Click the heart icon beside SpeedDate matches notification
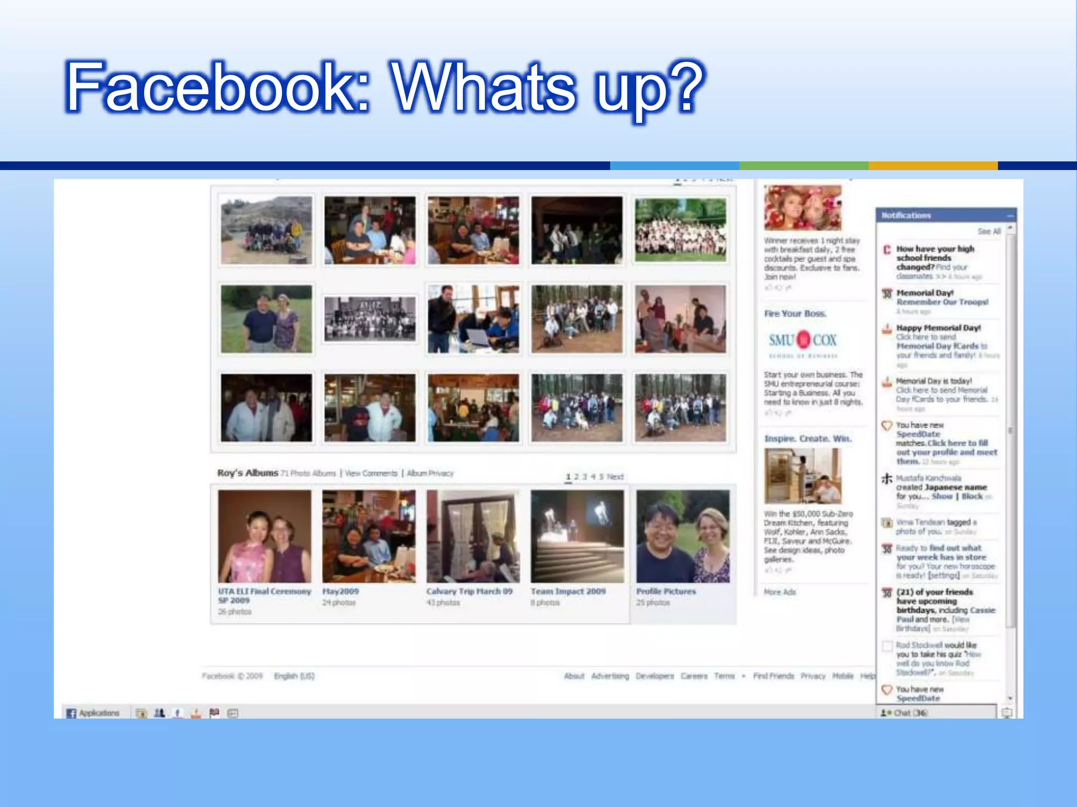The height and width of the screenshot is (807, 1077). [x=887, y=426]
